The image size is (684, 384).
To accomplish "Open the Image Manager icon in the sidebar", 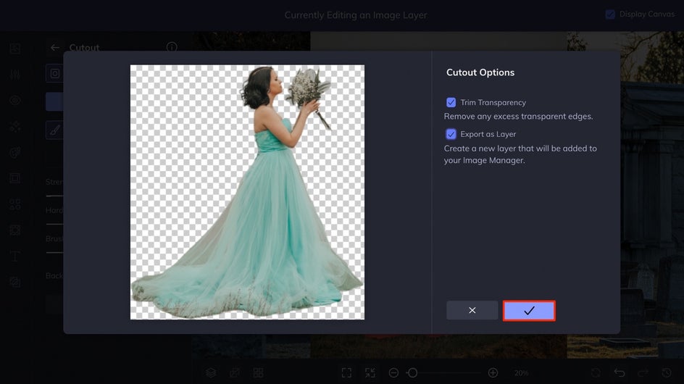I will point(14,48).
